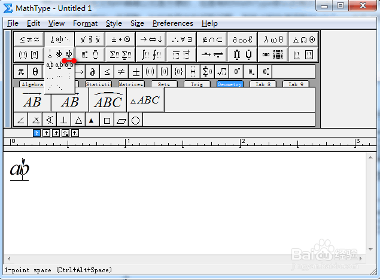The width and height of the screenshot is (380, 280).
Task: Open the logical symbols palette
Action: [x=181, y=39]
